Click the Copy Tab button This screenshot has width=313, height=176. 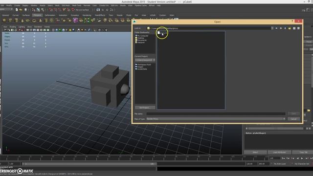(x=303, y=152)
